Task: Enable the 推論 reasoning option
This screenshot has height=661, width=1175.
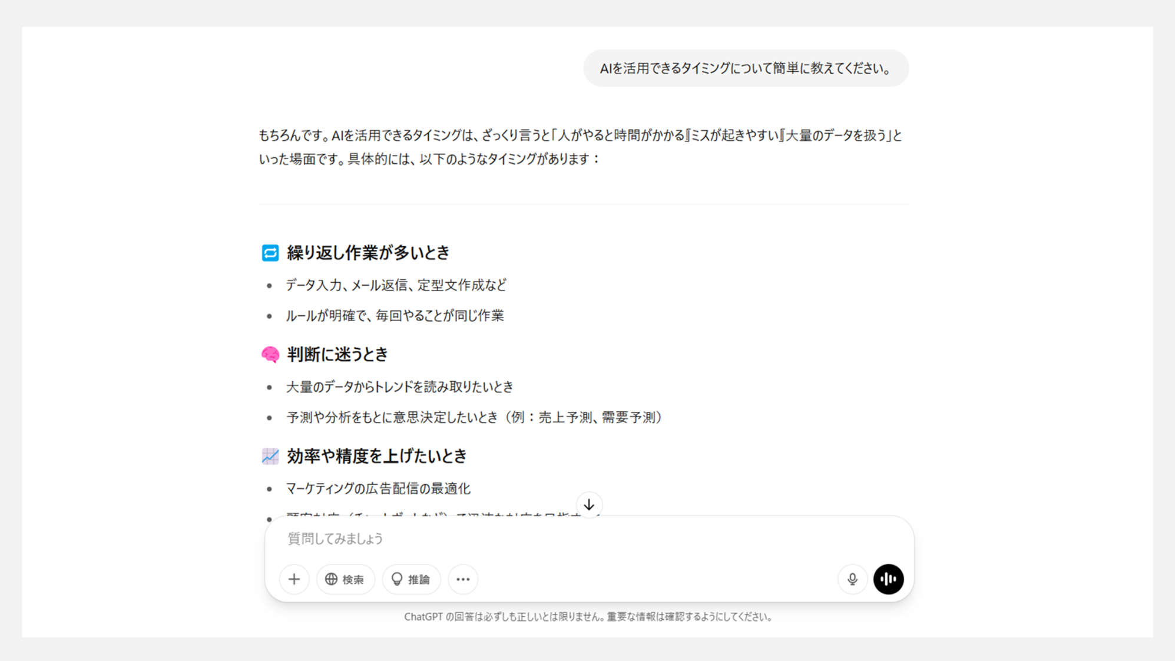Action: click(411, 579)
